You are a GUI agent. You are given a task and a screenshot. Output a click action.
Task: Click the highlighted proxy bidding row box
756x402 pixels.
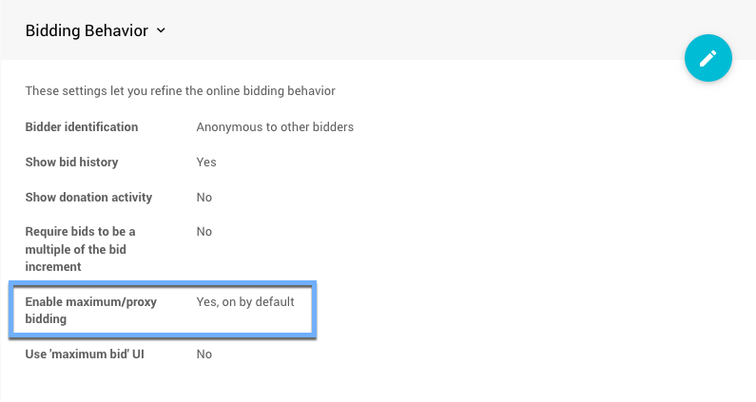(163, 309)
